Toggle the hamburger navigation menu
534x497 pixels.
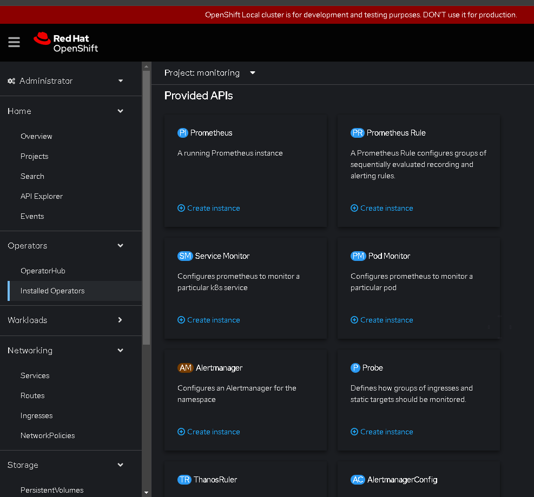14,42
